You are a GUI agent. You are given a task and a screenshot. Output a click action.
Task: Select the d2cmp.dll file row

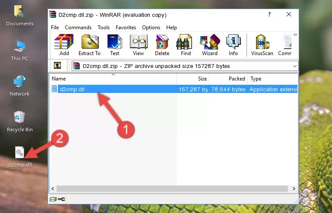coord(174,90)
